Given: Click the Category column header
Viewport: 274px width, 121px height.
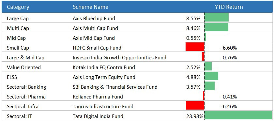Looking at the screenshot, I should [x=18, y=7].
